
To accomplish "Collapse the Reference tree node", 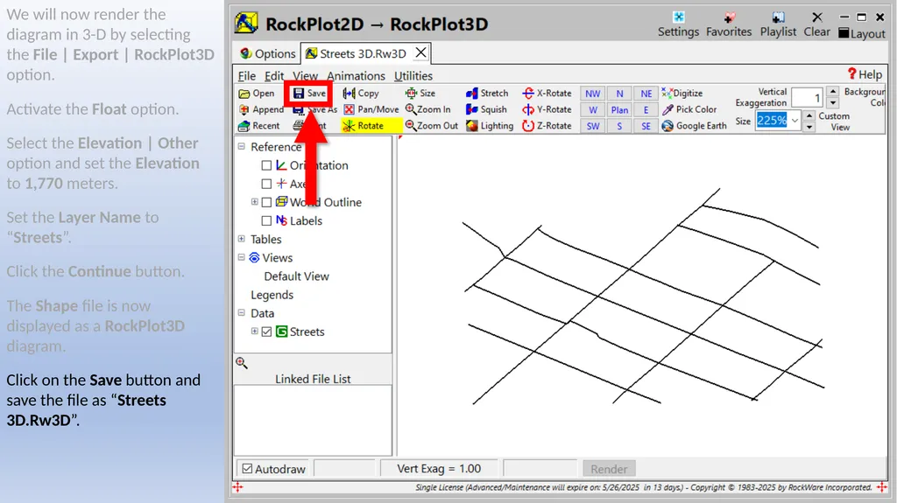I will click(x=242, y=146).
